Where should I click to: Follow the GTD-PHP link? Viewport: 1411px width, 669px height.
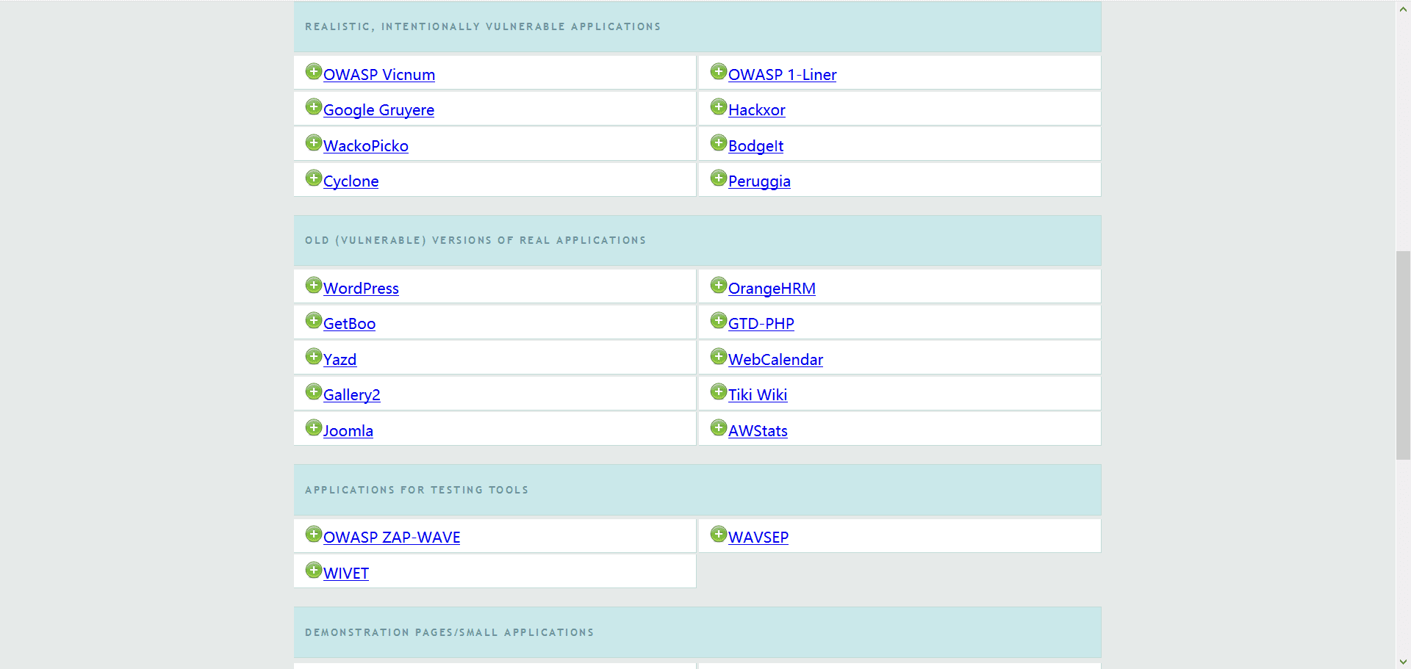761,324
